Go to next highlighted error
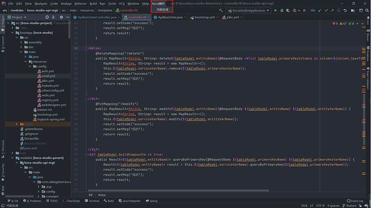Viewport: 371px width, 208px height. click(x=362, y=24)
